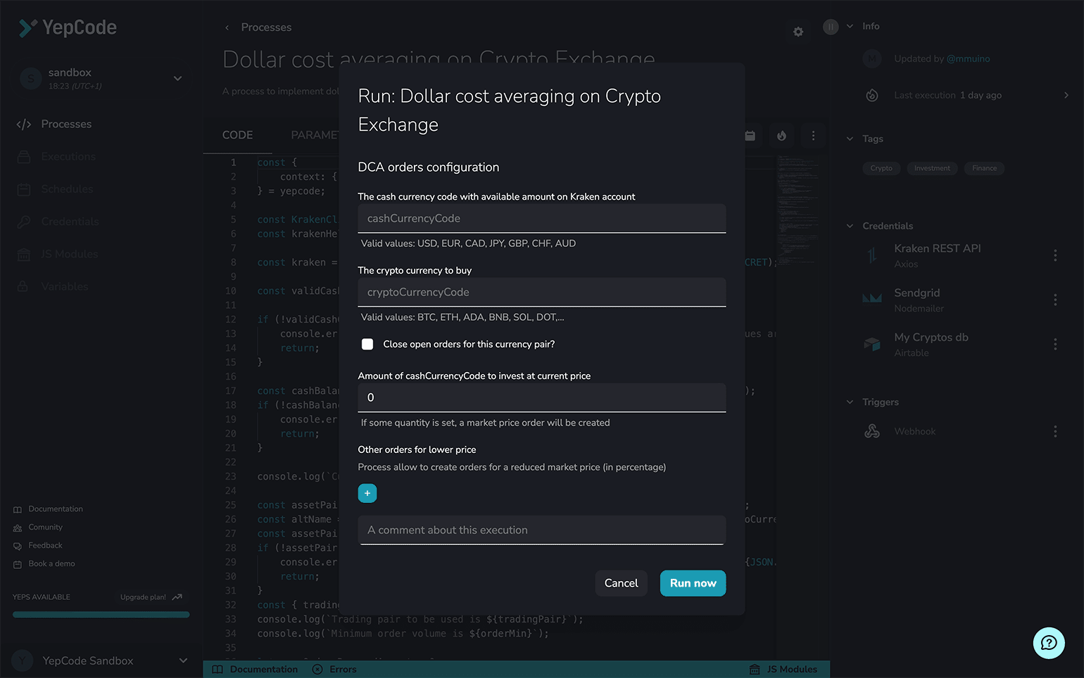The width and height of the screenshot is (1084, 678).
Task: Select the Processes icon in the sidebar
Action: (x=23, y=124)
